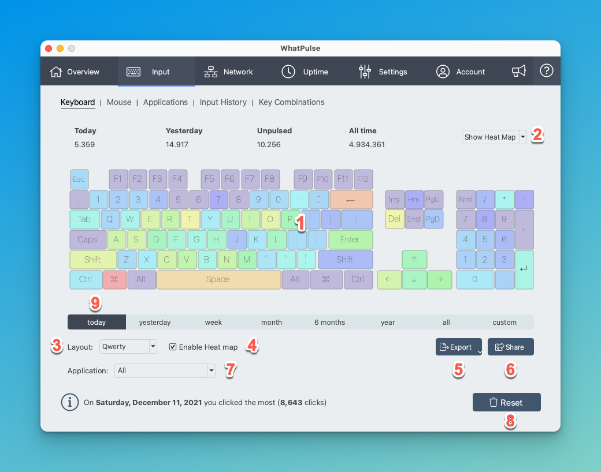This screenshot has width=601, height=472.
Task: Click the Tab key on heat map
Action: pyautogui.click(x=84, y=219)
